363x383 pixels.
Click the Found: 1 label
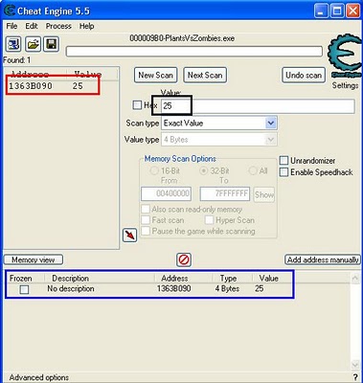[x=17, y=60]
